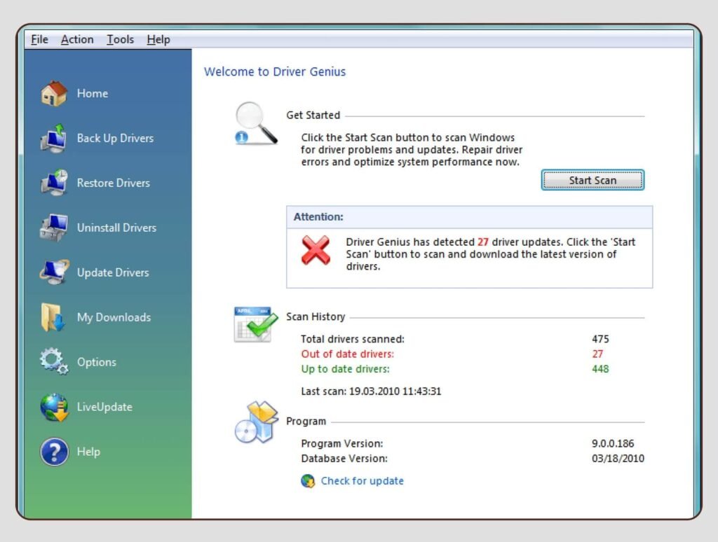This screenshot has height=542, width=718.
Task: Click the version number 9.0.0.186
Action: click(613, 444)
